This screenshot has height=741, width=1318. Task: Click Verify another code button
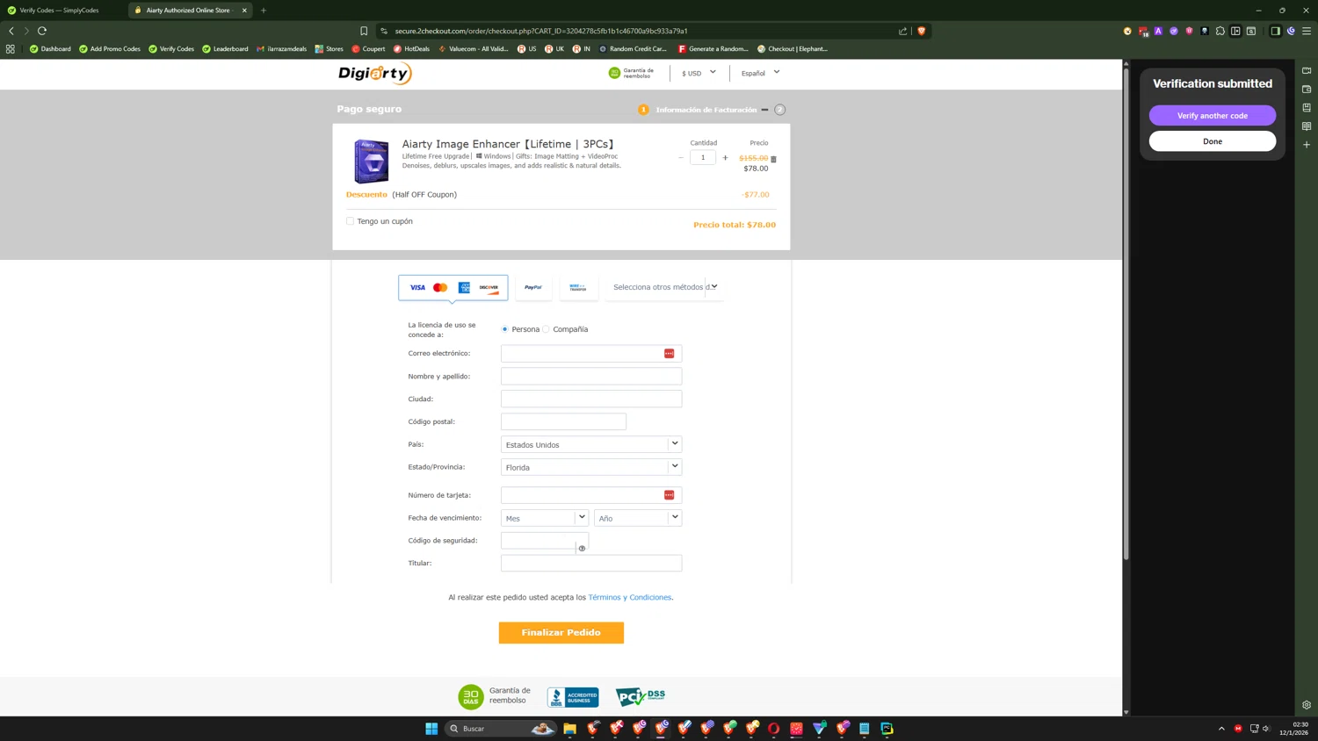(1213, 116)
